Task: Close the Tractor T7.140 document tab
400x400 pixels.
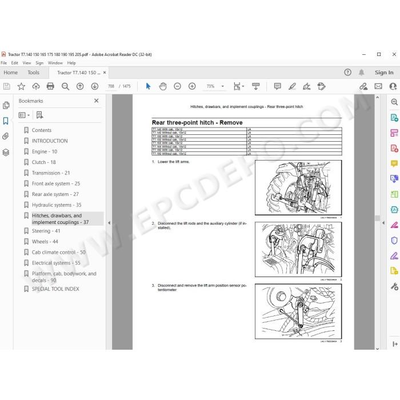Action: coord(105,73)
